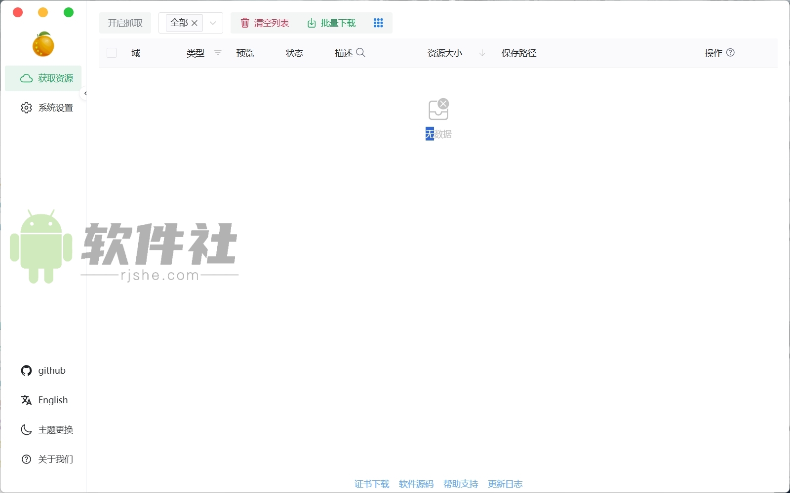
Task: Expand the filter dropdown next to 全部
Action: coord(213,23)
